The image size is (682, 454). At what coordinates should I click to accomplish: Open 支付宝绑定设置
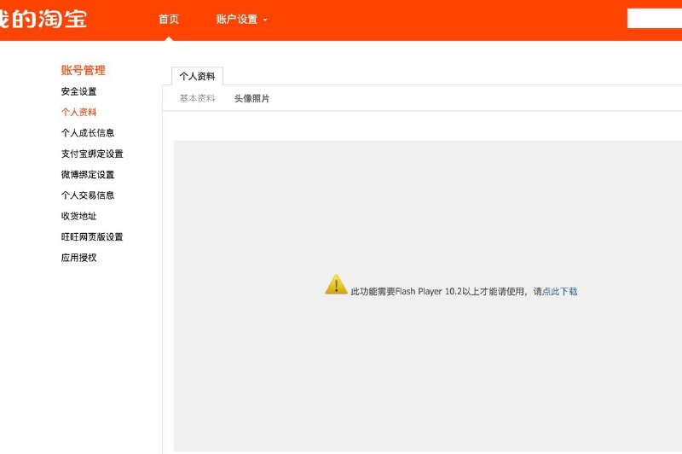pos(92,154)
